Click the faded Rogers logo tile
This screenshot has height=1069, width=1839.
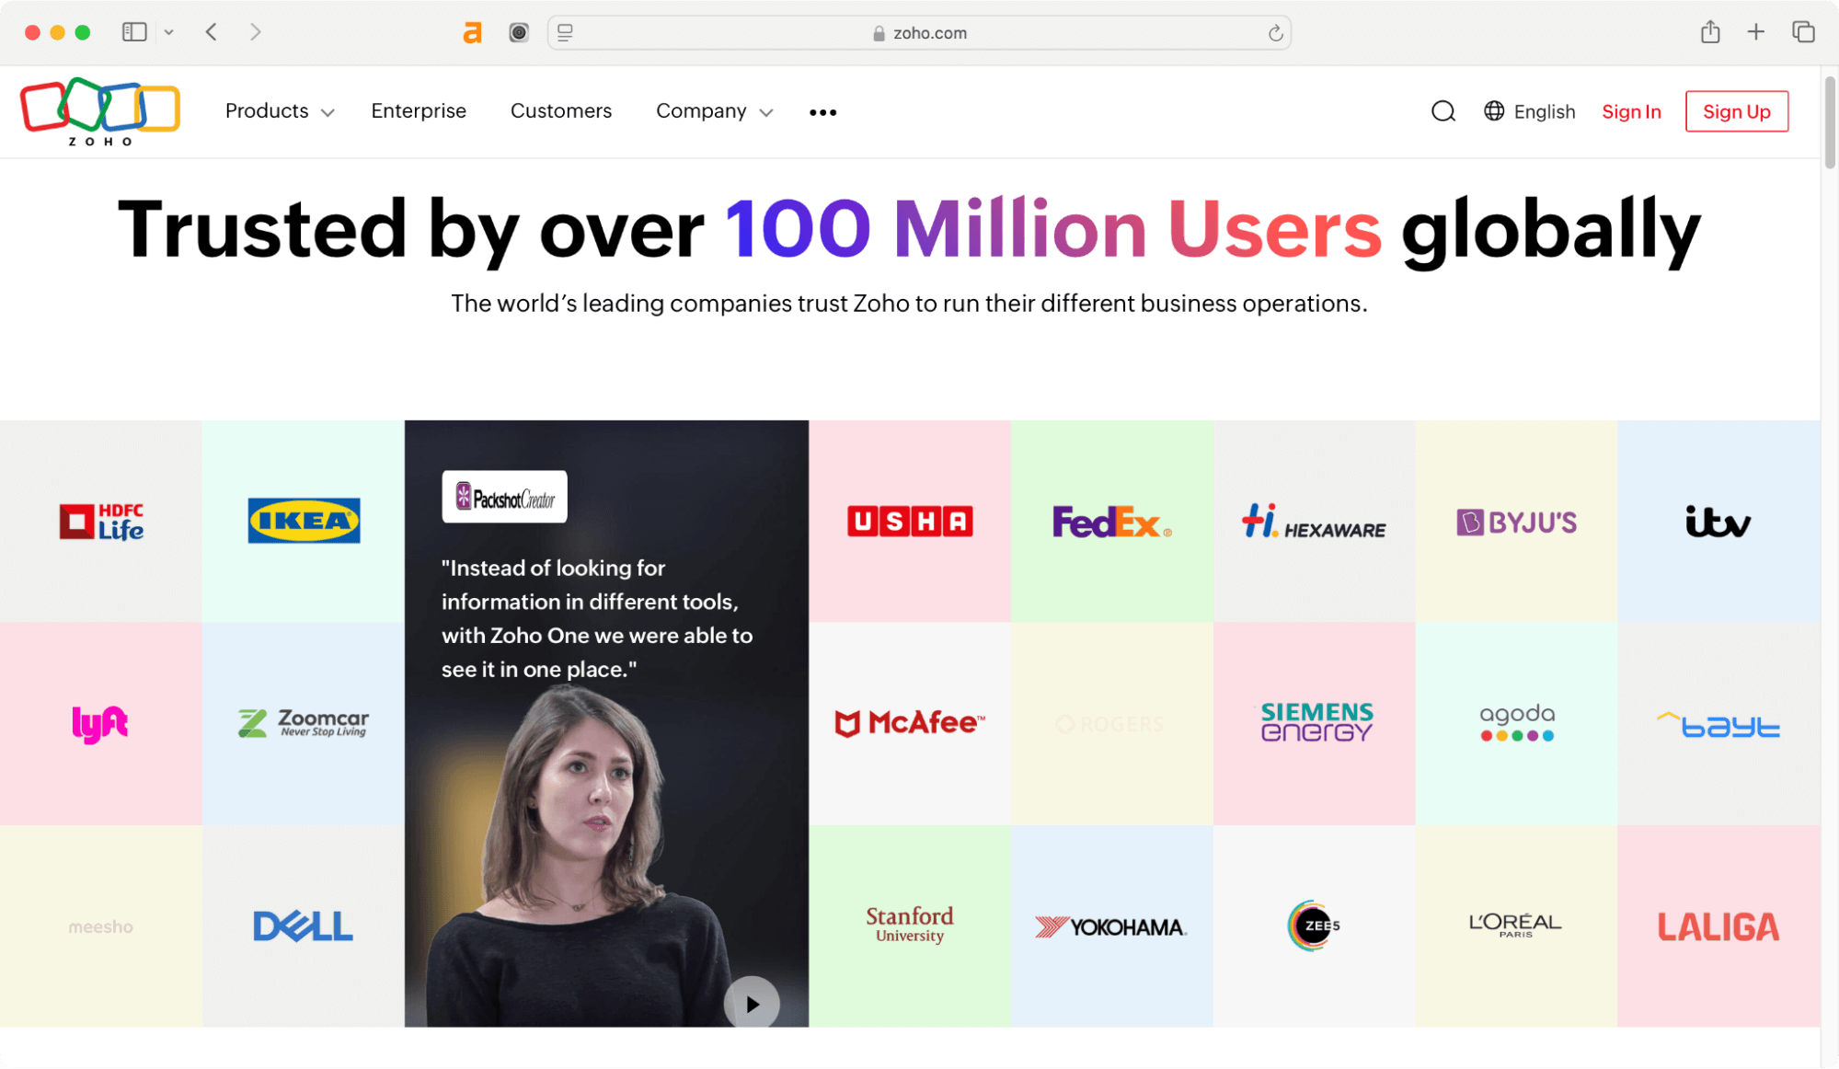1112,724
